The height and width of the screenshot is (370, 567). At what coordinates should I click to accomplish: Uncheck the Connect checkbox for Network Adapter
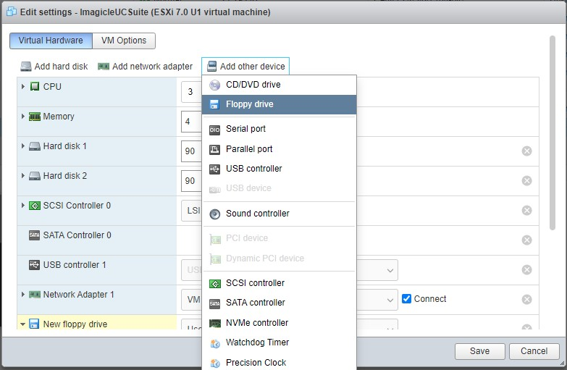coord(407,298)
